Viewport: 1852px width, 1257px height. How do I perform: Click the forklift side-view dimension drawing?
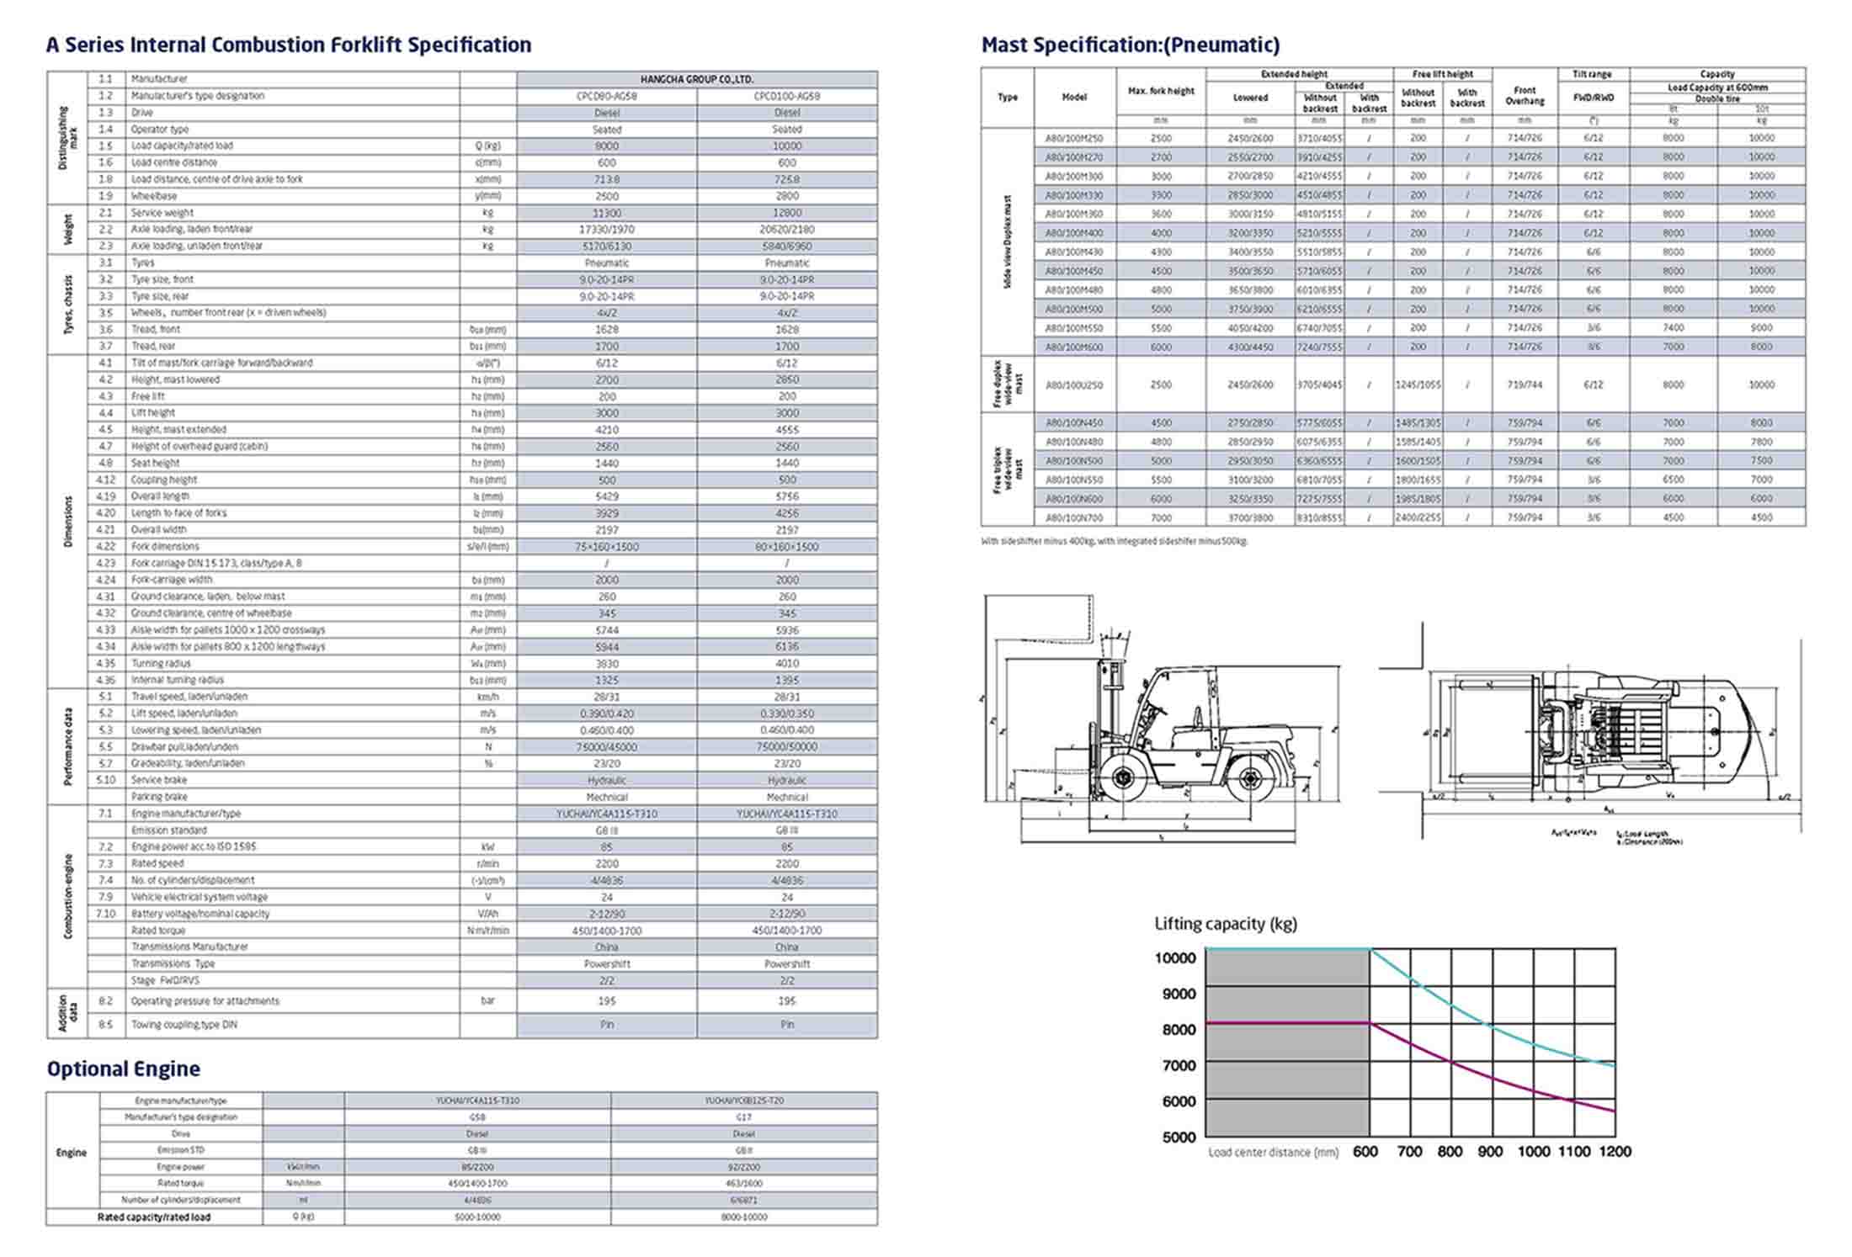[1161, 719]
